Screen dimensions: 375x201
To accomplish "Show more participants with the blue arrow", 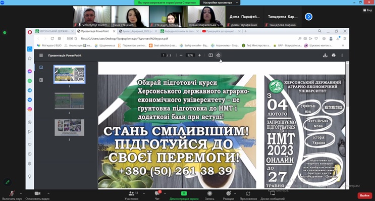I will pos(308,17).
